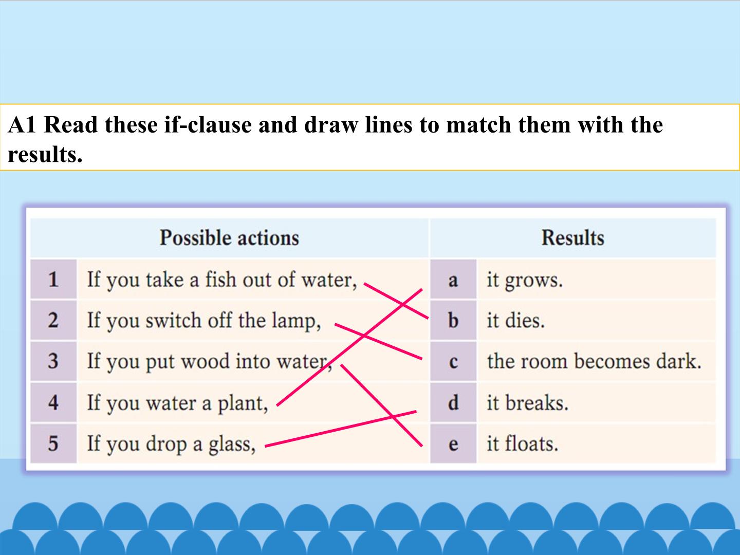Click the 'Results' column header
Viewport: 740px width, 555px height.
click(573, 238)
